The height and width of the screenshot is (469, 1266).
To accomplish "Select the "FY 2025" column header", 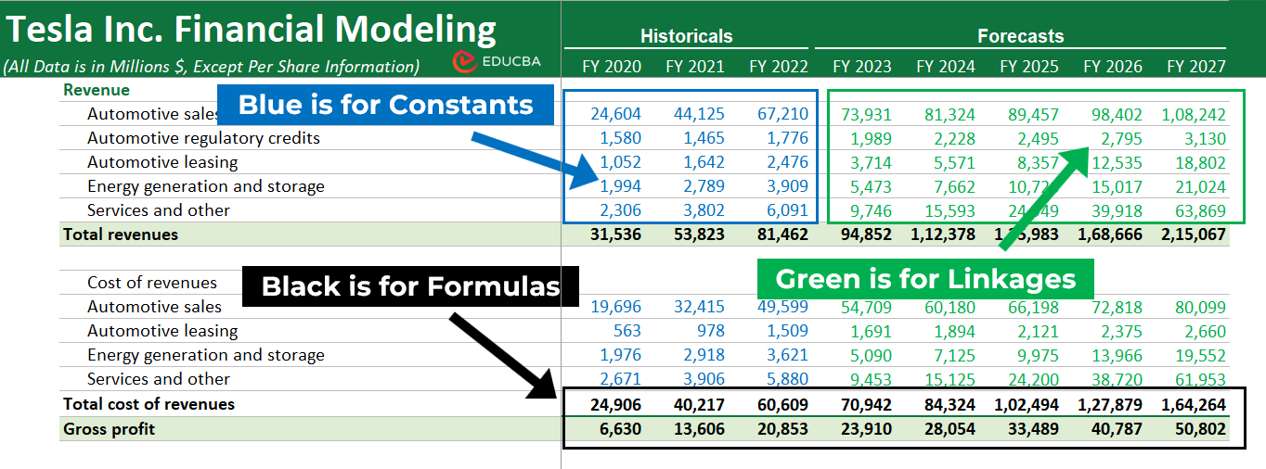I will pos(1029,67).
